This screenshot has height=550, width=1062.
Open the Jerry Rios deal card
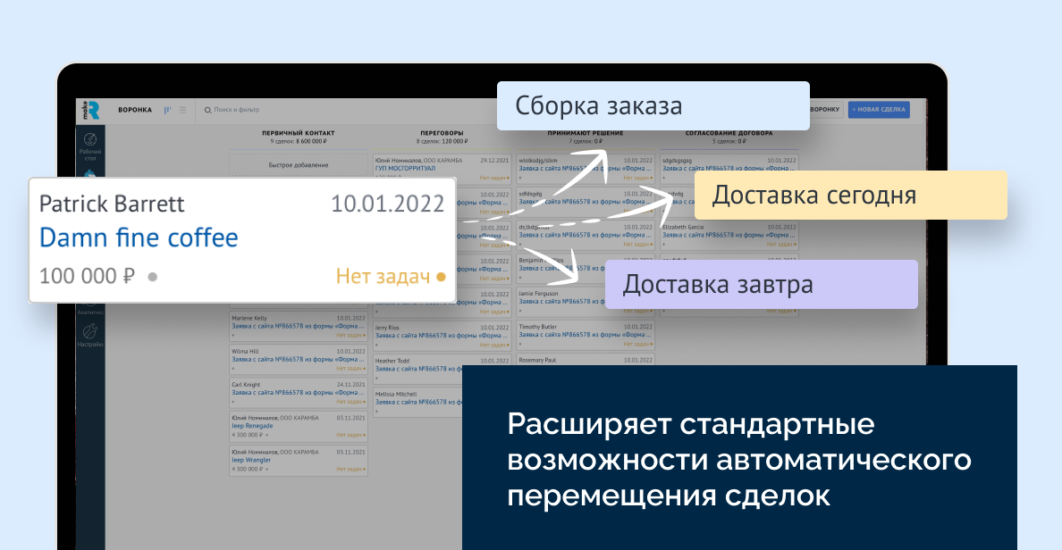coord(442,336)
